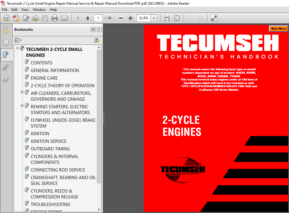The image size is (289, 213).
Task: Click the bookmarks panel expand arrow button
Action: 99,30
